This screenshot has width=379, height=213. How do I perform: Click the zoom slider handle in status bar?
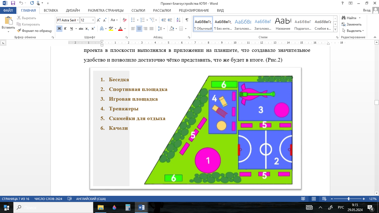(x=348, y=199)
